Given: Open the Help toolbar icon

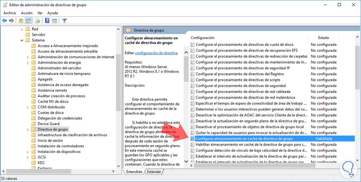Looking at the screenshot, I should tap(47, 21).
